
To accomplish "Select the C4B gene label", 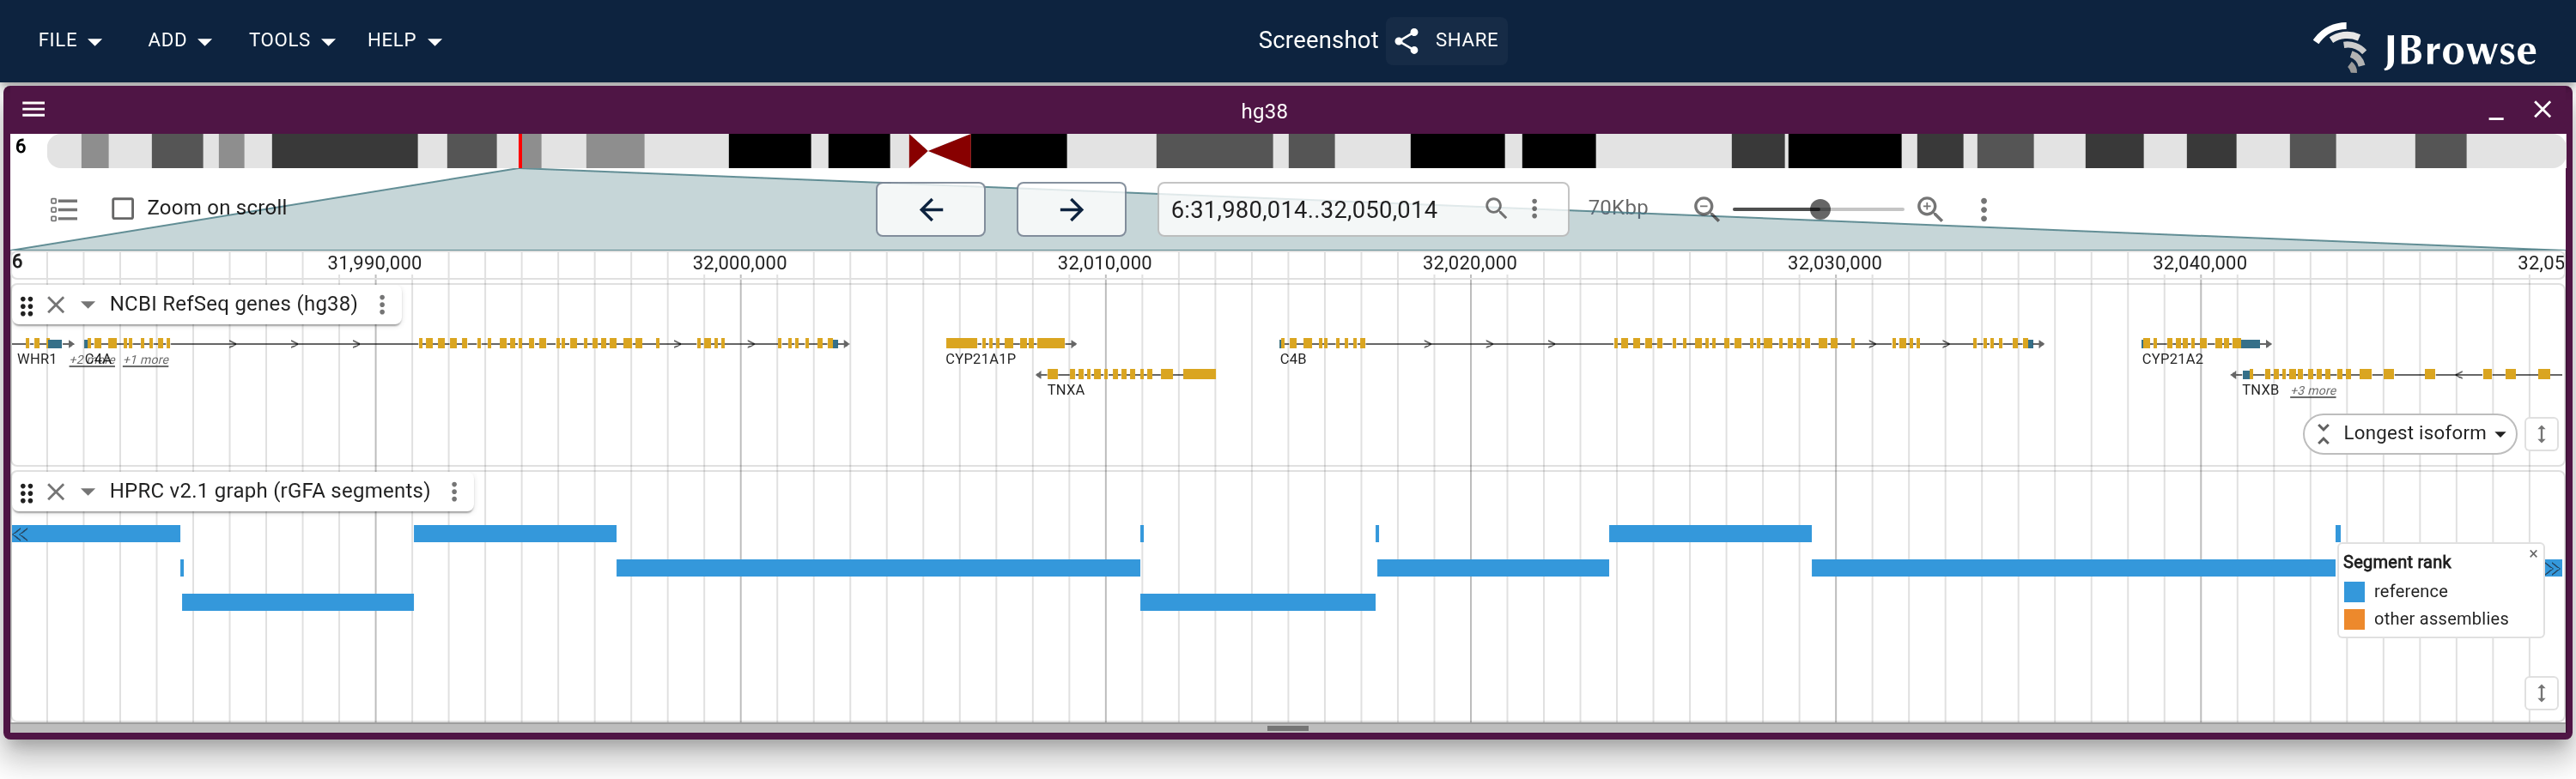I will (1293, 359).
